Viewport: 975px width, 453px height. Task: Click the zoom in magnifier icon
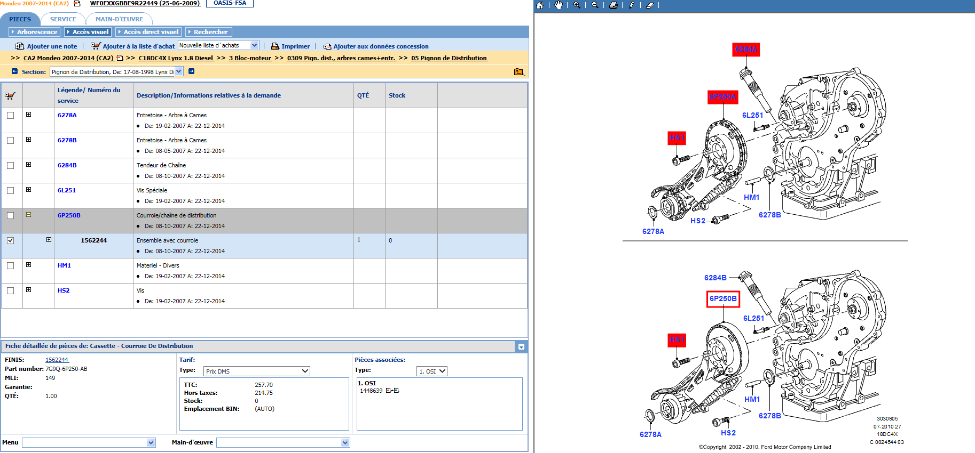577,5
